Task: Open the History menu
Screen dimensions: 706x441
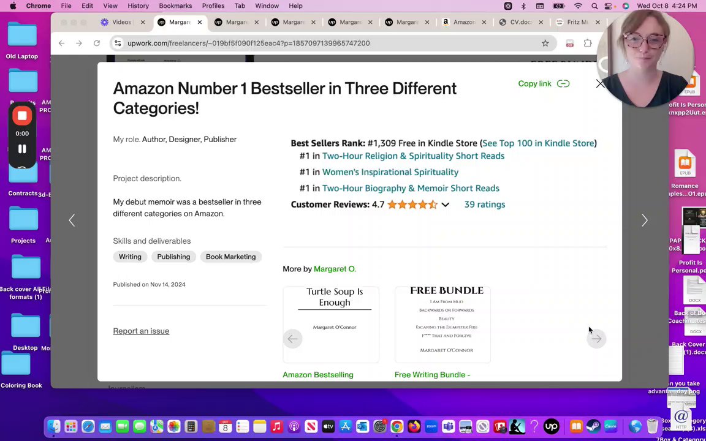Action: click(x=138, y=6)
